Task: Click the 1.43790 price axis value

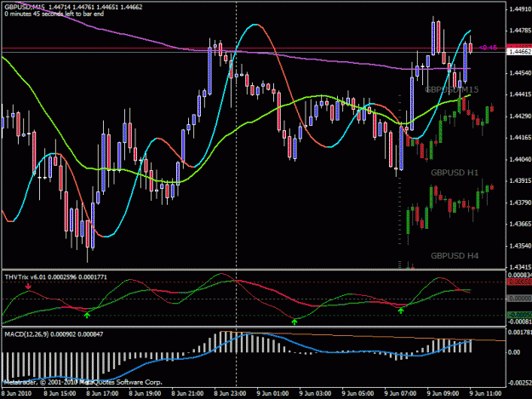Action: (520, 202)
